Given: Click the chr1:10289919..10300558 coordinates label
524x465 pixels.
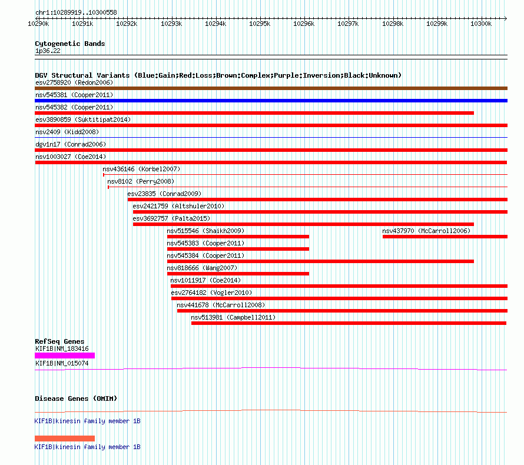Looking at the screenshot, I should (x=76, y=13).
